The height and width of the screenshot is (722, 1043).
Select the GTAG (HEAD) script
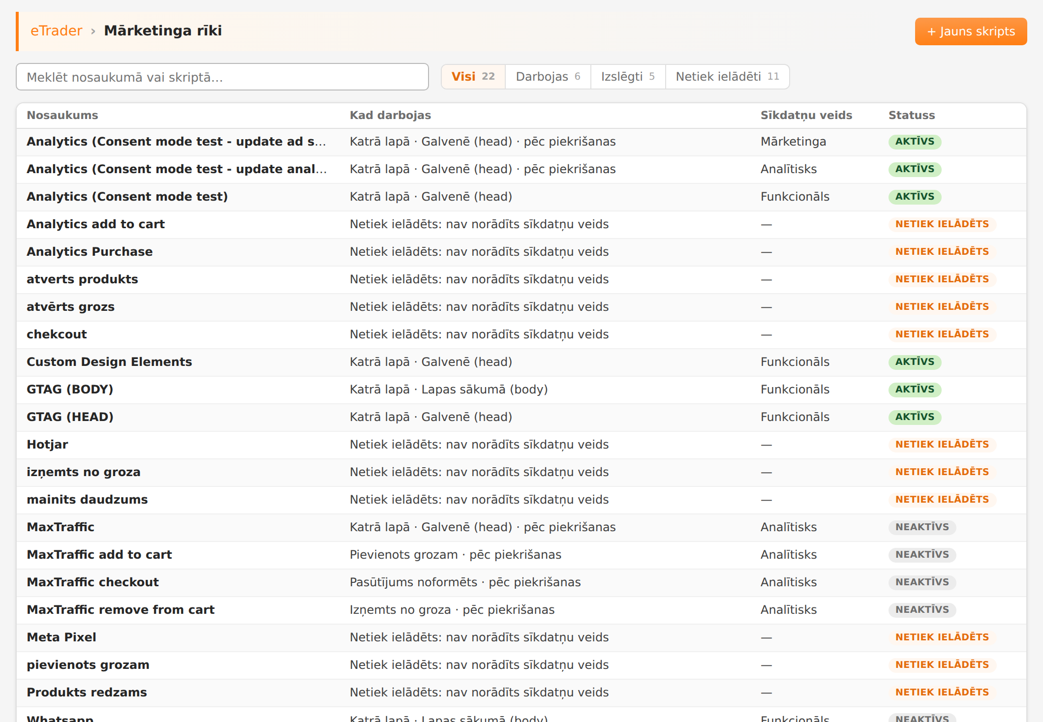(70, 417)
